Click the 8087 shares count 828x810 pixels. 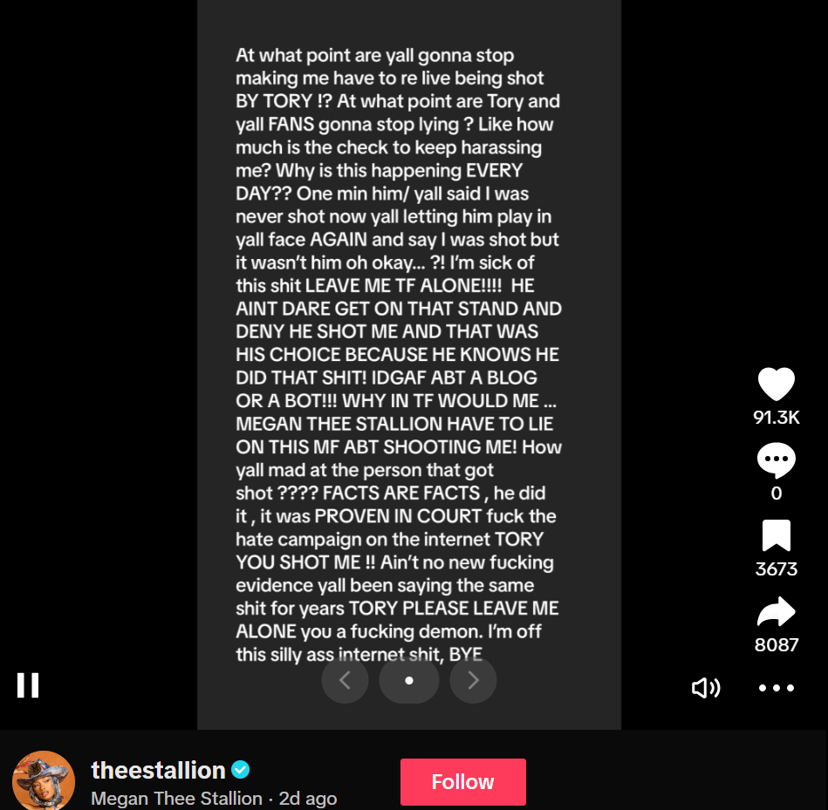776,645
